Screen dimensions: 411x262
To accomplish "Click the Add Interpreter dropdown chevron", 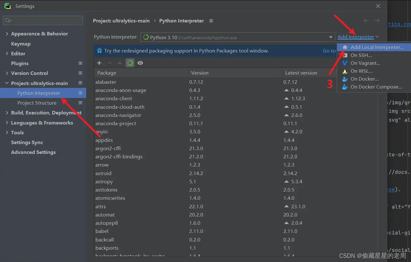I will tap(377, 37).
